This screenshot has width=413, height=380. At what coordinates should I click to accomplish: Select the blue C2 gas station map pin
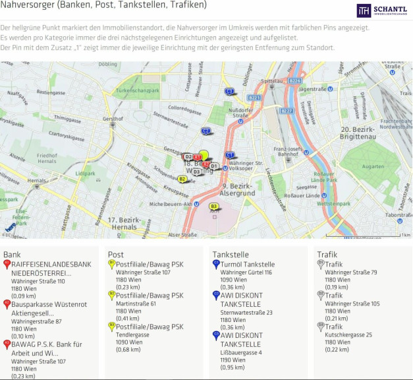206,131
